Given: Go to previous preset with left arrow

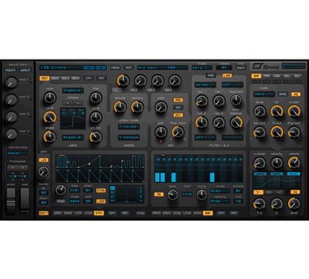Looking at the screenshot, I should (88, 68).
